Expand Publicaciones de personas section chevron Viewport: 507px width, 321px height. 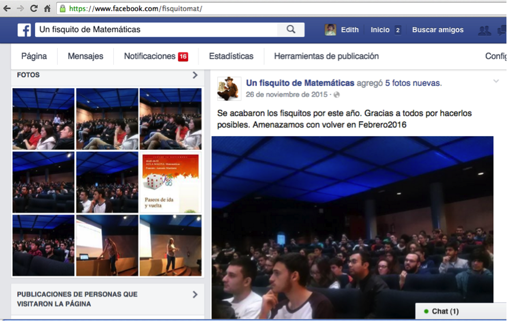click(x=195, y=295)
